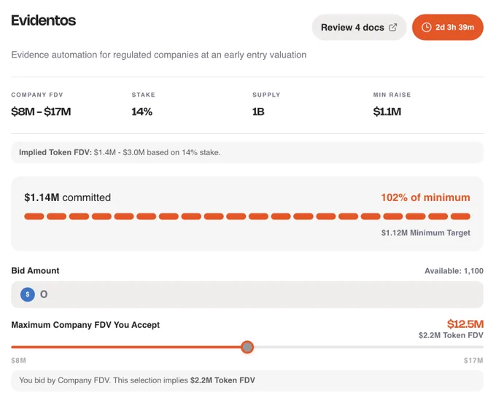Click the 14% stake value

(142, 111)
